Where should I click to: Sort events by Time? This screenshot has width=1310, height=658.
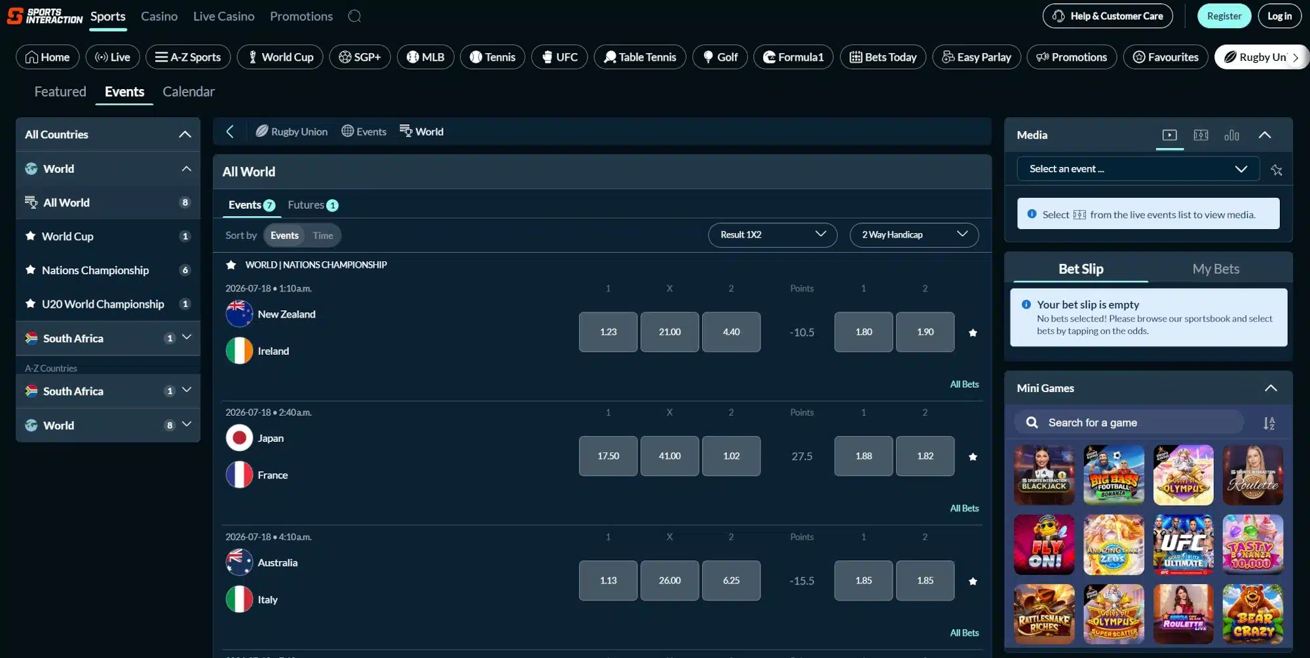click(x=323, y=236)
